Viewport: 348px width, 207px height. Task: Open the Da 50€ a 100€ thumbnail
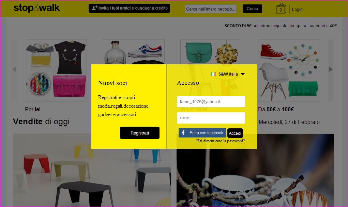[x=289, y=70]
